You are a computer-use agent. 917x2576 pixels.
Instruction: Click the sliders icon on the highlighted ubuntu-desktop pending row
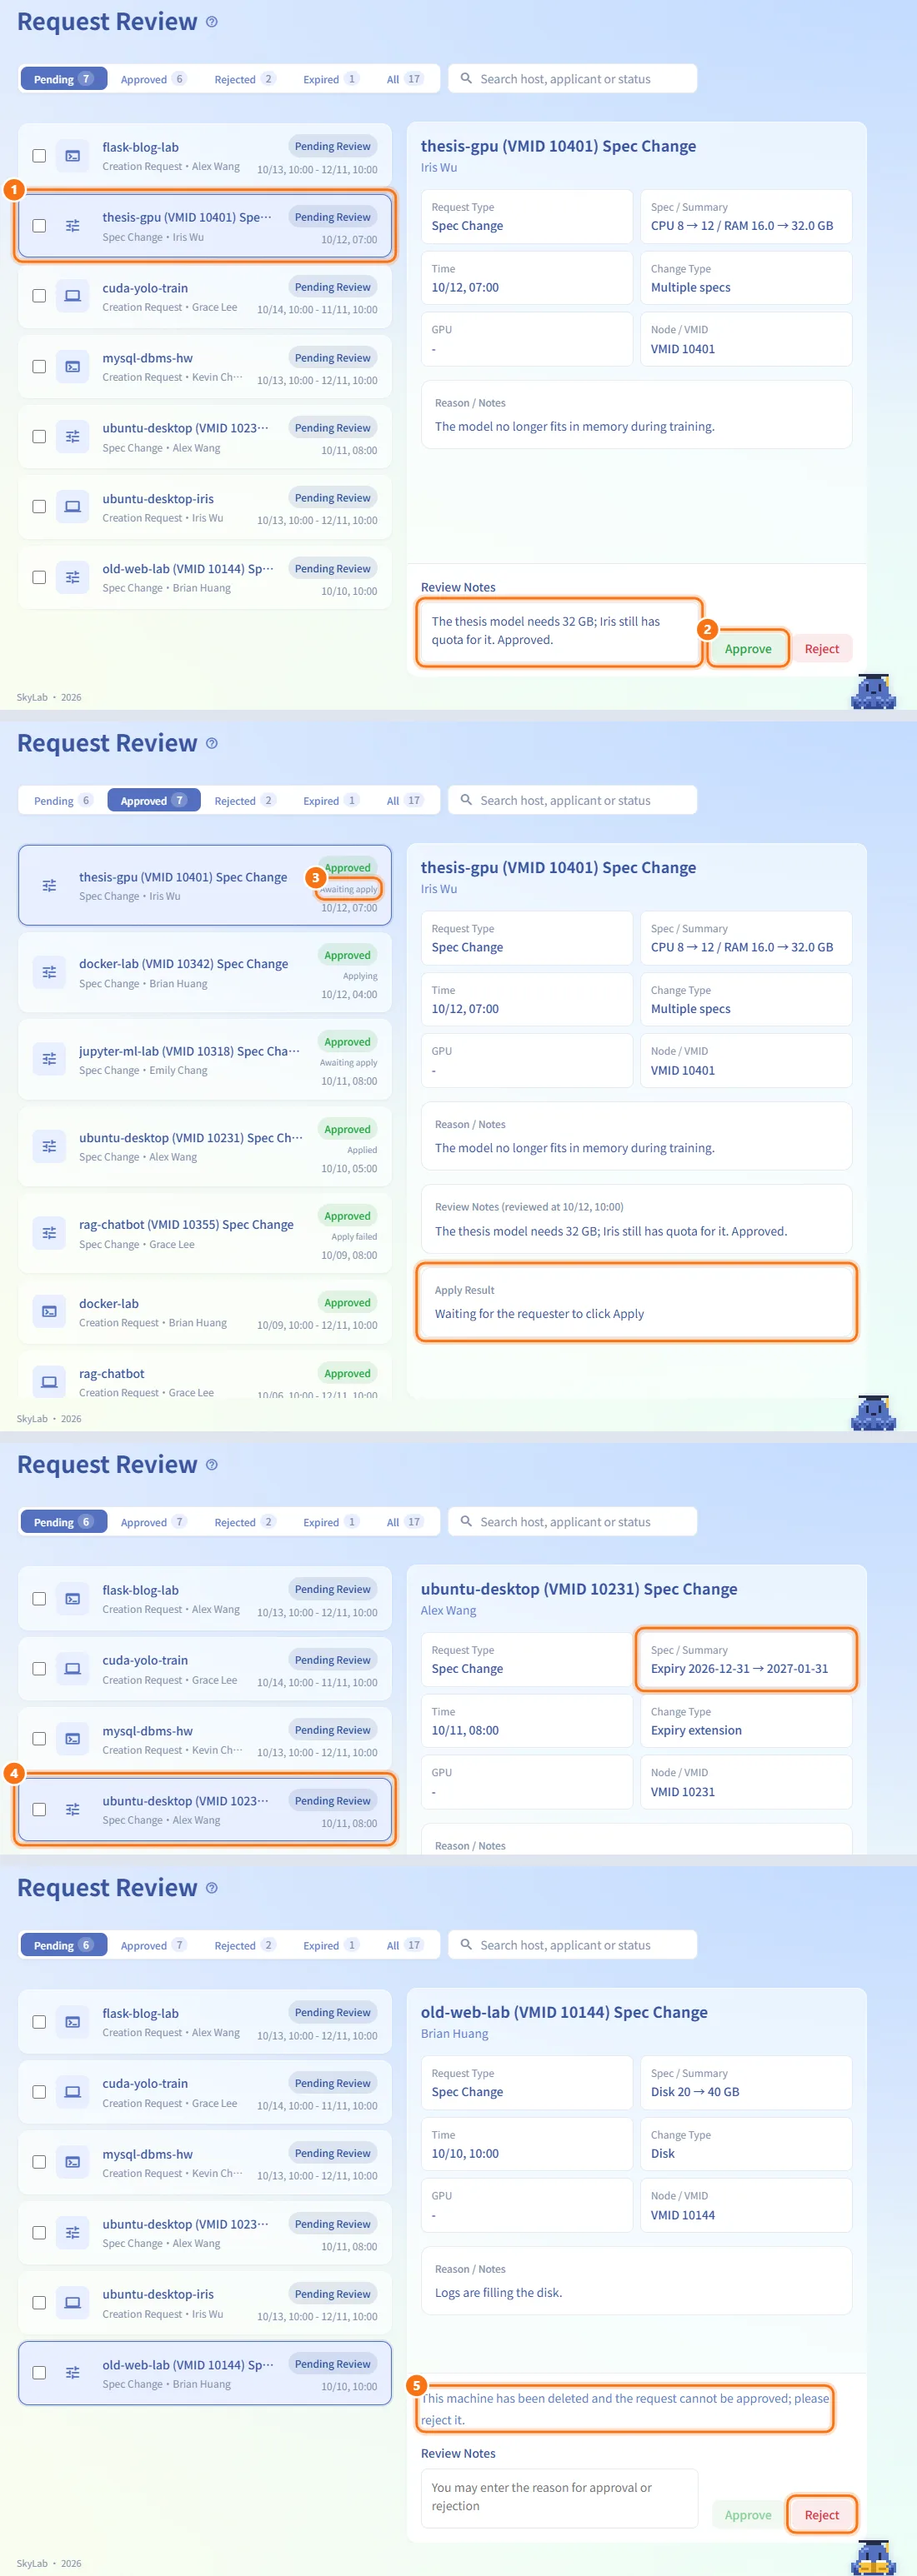click(72, 1809)
